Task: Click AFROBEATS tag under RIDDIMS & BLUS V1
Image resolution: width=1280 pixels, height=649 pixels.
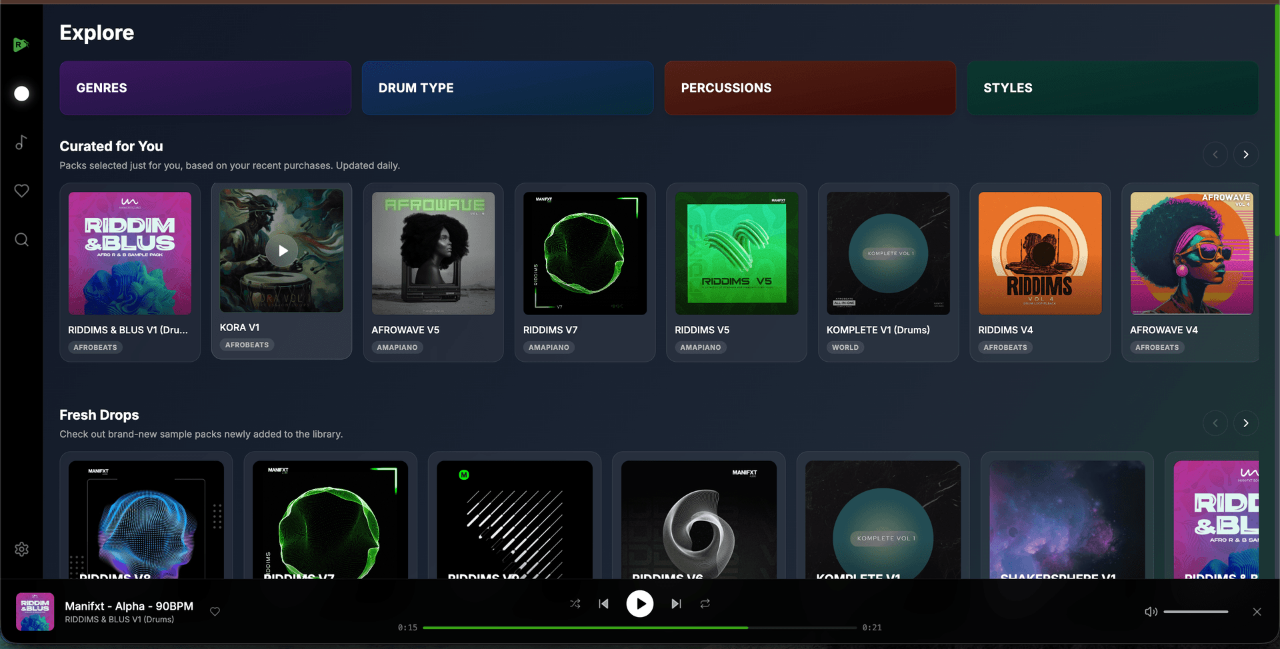Action: [95, 347]
